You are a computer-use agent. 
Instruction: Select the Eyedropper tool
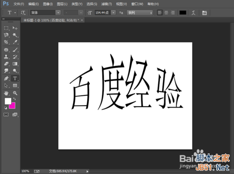(x=15, y=42)
